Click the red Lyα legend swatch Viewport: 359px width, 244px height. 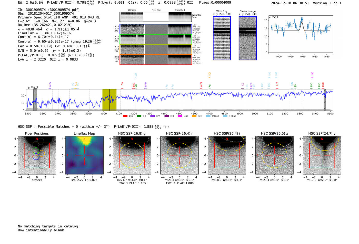point(125,116)
